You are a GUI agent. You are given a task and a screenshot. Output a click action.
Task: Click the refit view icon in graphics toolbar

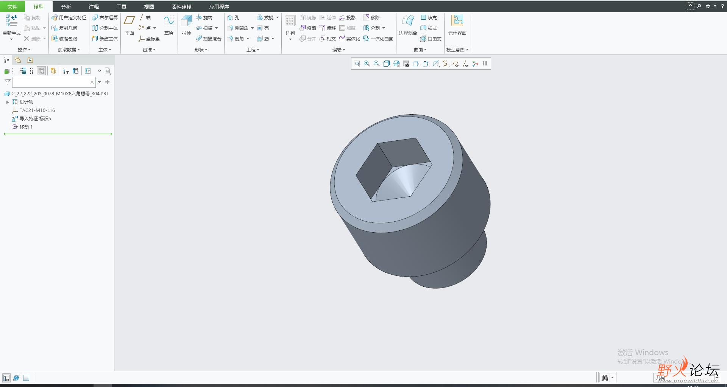(357, 64)
